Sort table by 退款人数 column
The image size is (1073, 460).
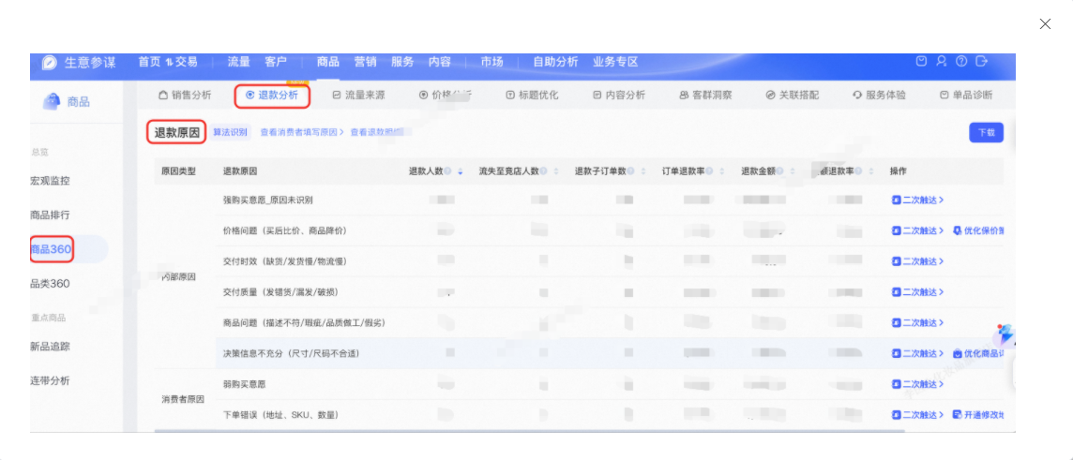point(460,171)
